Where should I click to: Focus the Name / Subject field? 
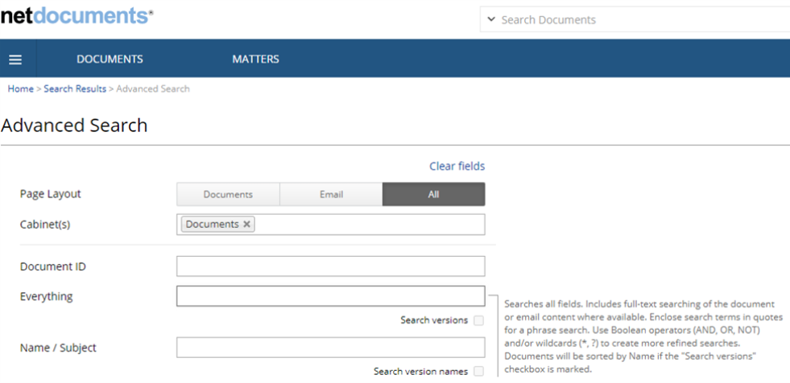pos(330,348)
